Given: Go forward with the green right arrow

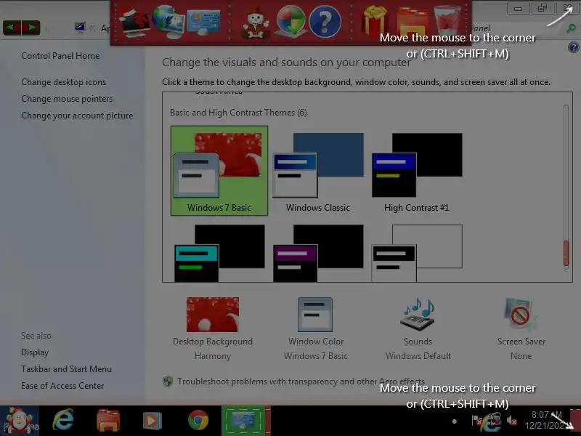Looking at the screenshot, I should (x=31, y=28).
